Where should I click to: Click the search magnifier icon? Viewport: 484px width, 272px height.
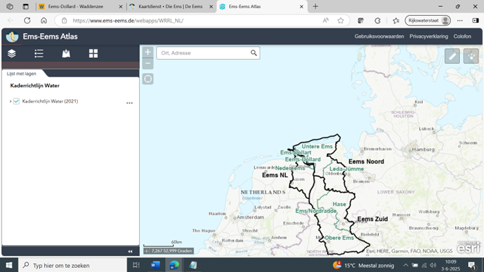(253, 53)
